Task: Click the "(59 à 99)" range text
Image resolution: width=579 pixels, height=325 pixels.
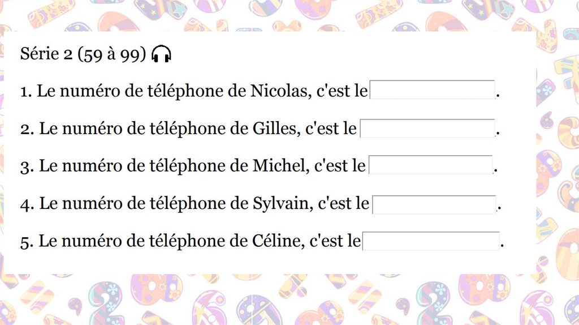Action: pos(113,54)
